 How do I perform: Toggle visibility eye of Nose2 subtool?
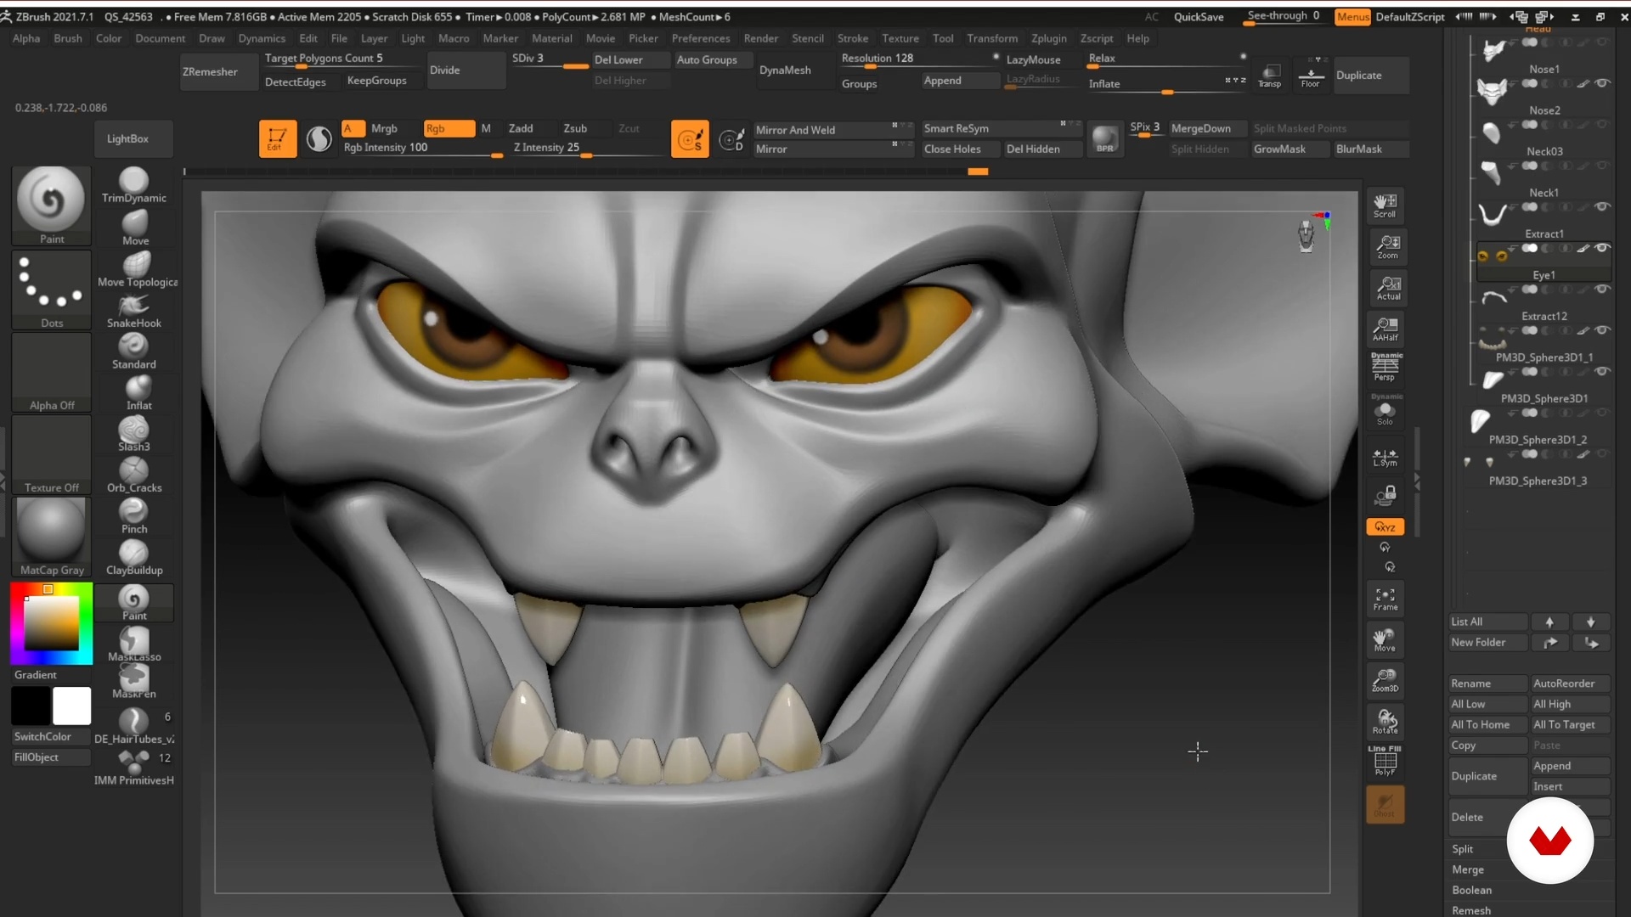click(x=1602, y=83)
